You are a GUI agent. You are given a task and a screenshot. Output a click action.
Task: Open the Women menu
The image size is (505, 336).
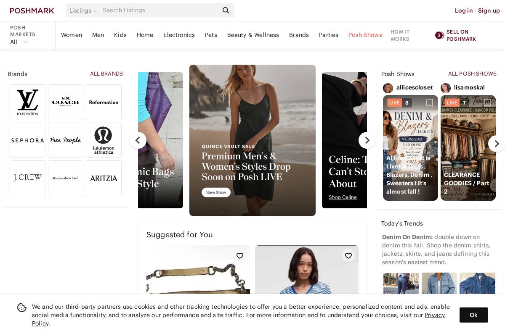72,35
